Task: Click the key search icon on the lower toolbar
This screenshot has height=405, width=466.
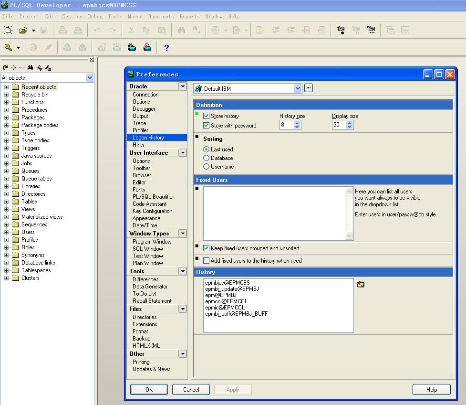Action: 8,47
